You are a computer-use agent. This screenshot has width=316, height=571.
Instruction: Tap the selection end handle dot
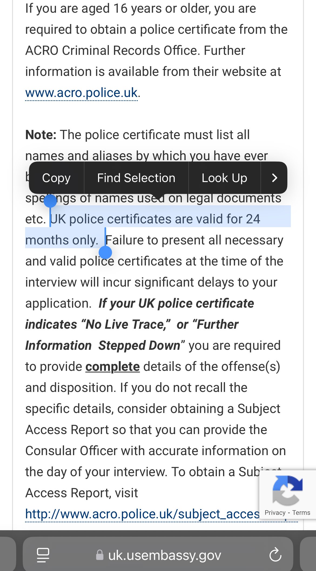[x=105, y=253]
